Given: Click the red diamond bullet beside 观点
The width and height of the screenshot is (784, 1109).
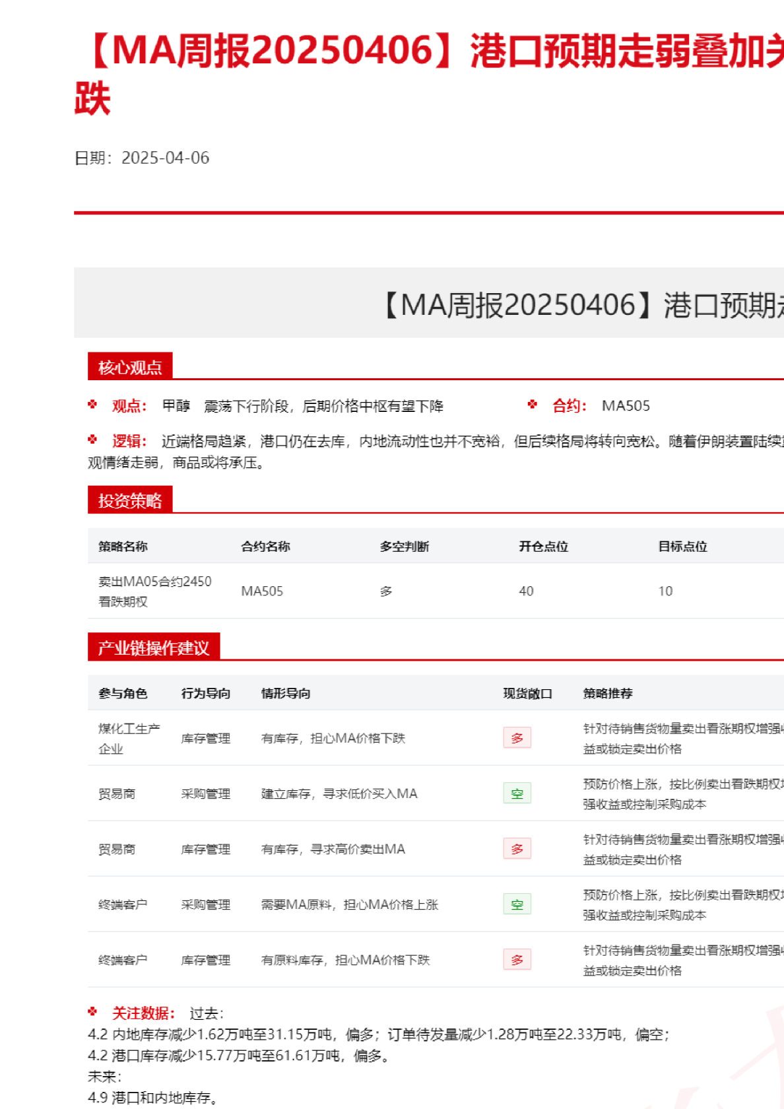Looking at the screenshot, I should point(92,405).
